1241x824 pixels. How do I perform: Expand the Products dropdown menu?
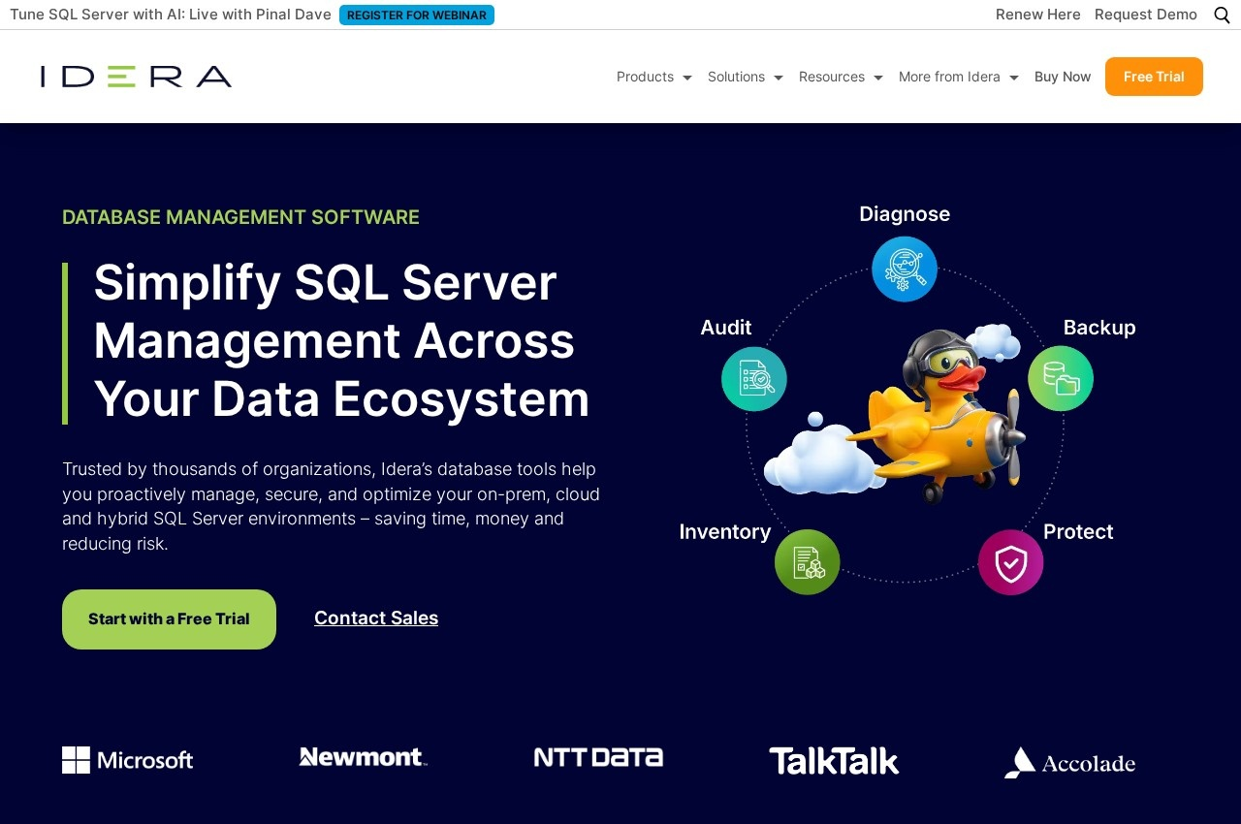[654, 77]
